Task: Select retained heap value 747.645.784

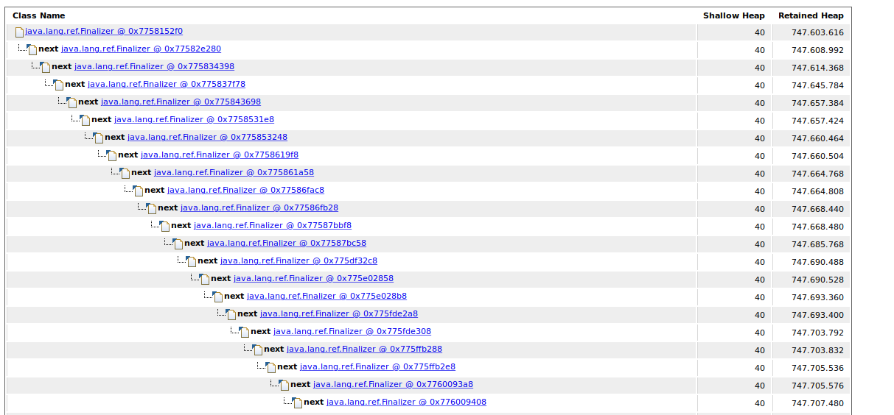Action: point(817,85)
